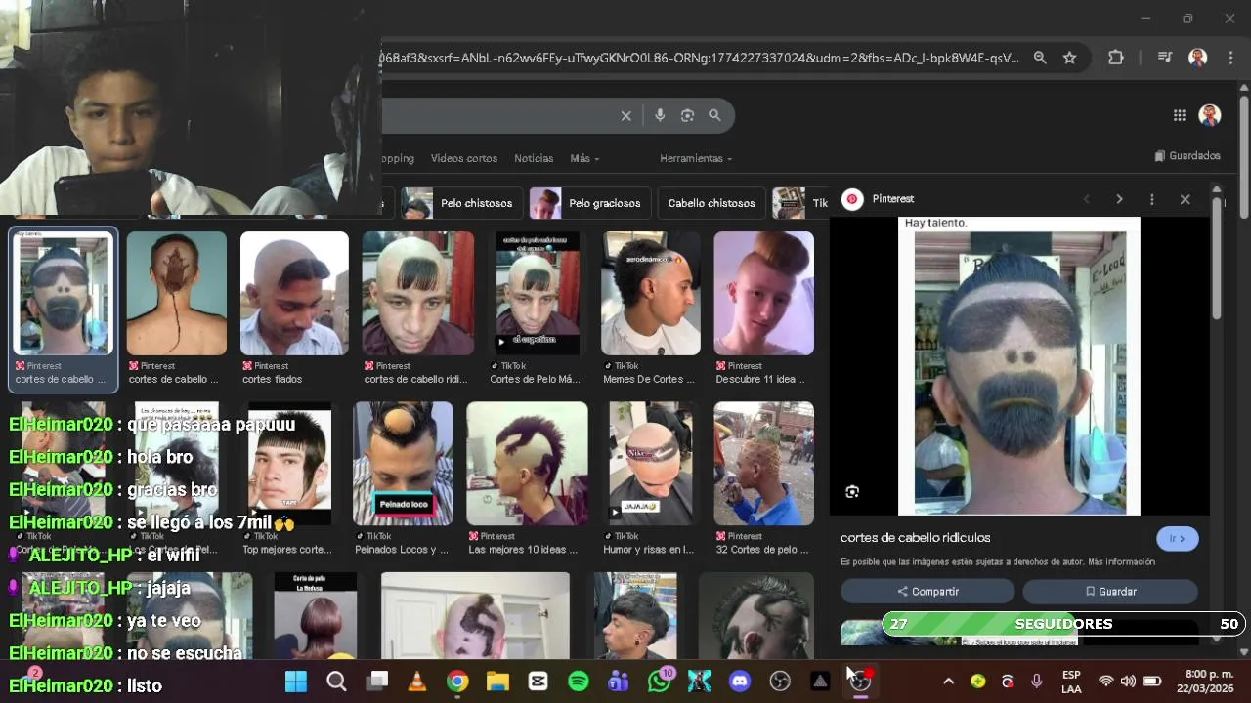Open the Memes De Cortes TikTok thumbnail
This screenshot has height=703, width=1251.
(x=651, y=293)
